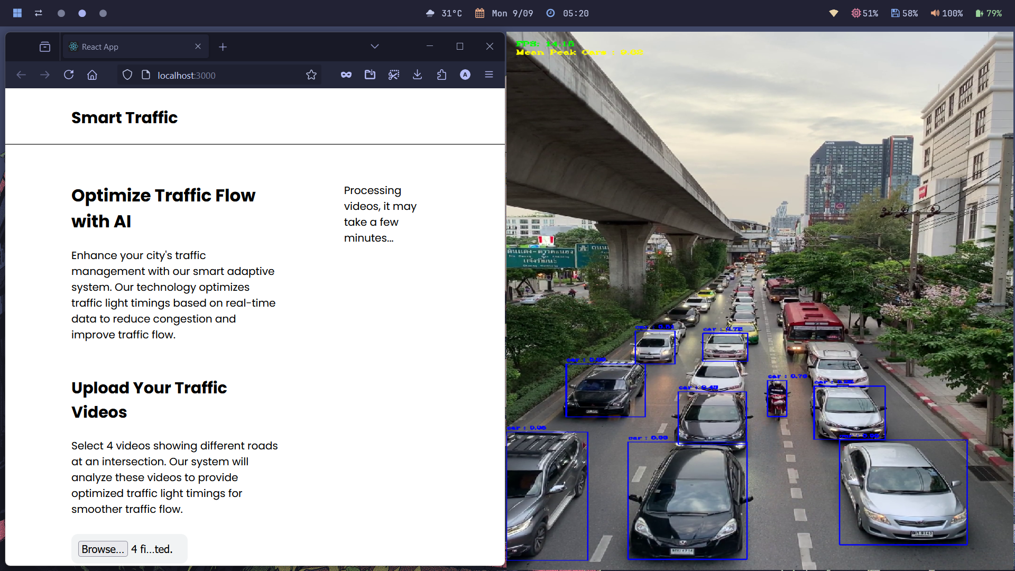
Task: Click the Smart Traffic header title
Action: click(x=124, y=117)
